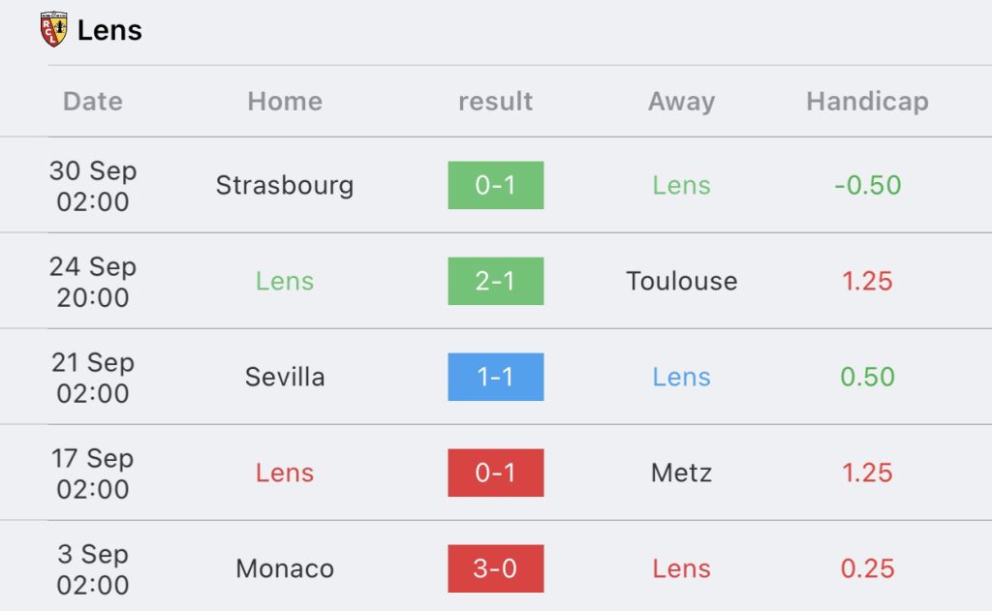Click the blue 1-1 Sevilla draw badge
992x611 pixels.
(x=495, y=377)
